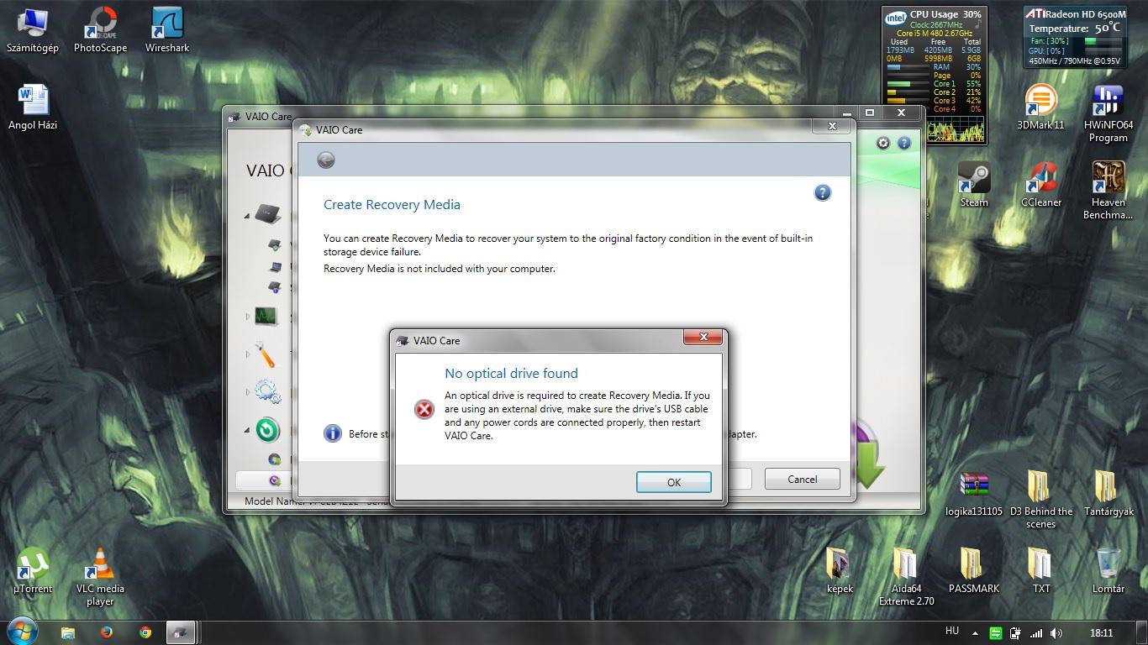Open the Wireshark desktop shortcut

[167, 30]
